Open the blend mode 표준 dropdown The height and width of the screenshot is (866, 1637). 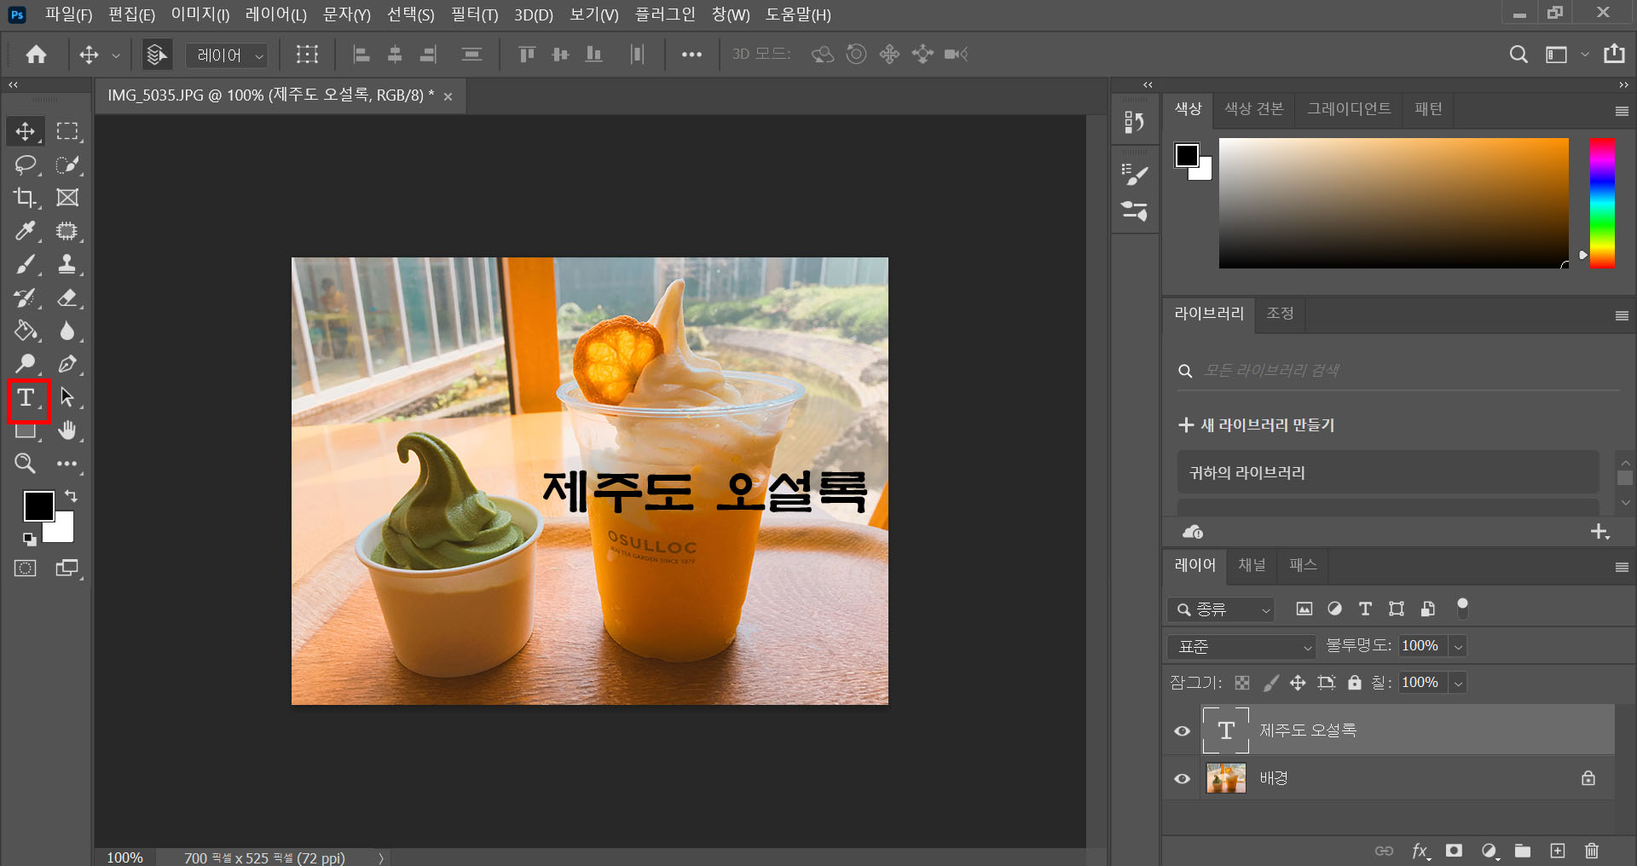pyautogui.click(x=1241, y=647)
